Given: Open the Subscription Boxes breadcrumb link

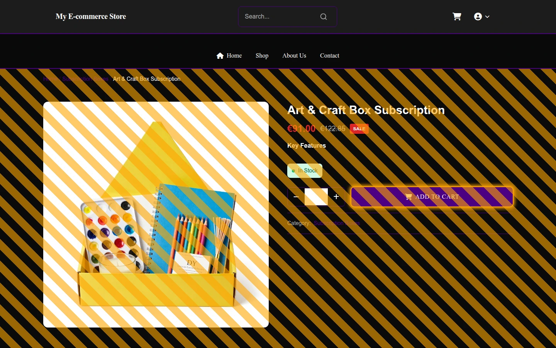Looking at the screenshot, I should click(85, 79).
